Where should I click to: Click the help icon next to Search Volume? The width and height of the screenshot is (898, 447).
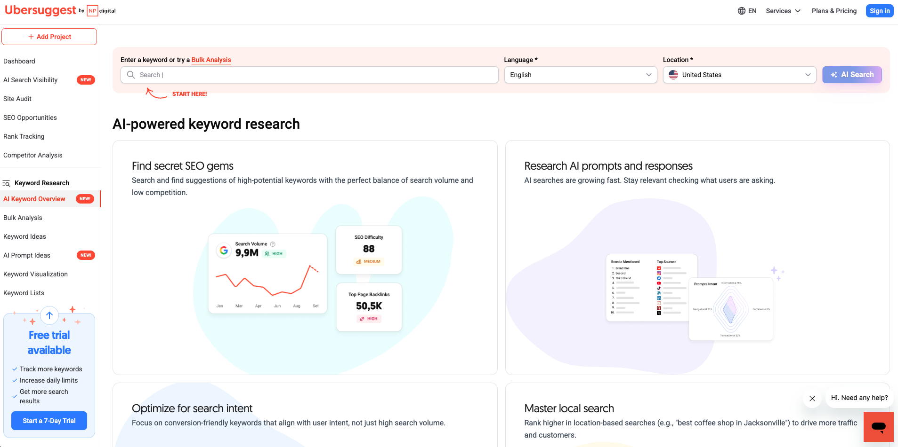[x=273, y=244]
